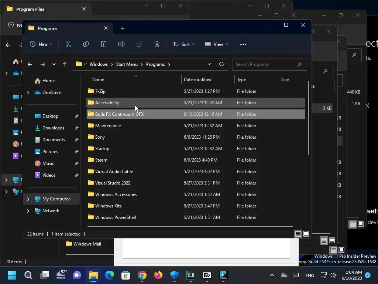
Task: Expand recent locations dropdown arrow
Action: click(54, 64)
